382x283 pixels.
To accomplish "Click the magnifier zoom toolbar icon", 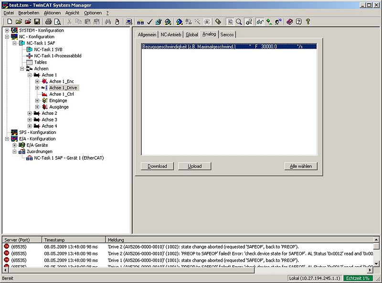I will pyautogui.click(x=239, y=22).
